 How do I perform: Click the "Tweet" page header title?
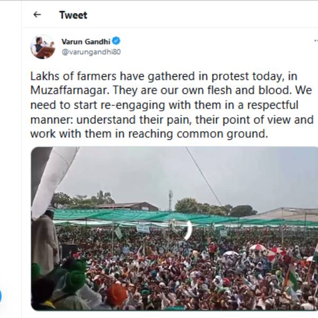click(x=73, y=15)
